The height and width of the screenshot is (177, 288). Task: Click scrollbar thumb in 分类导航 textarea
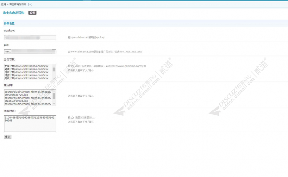[54, 69]
